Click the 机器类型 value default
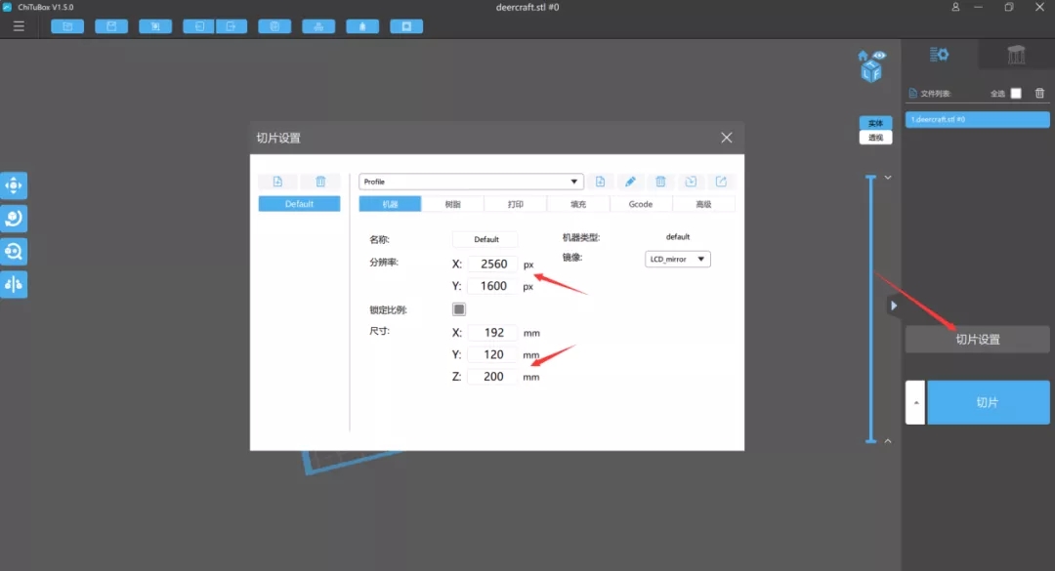 [x=678, y=237]
